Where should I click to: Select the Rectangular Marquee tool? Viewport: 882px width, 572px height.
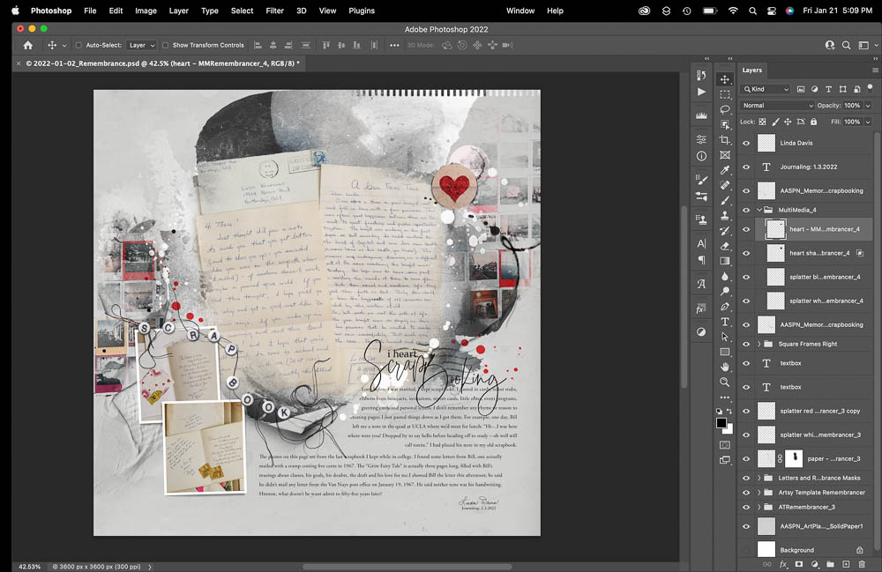point(725,94)
